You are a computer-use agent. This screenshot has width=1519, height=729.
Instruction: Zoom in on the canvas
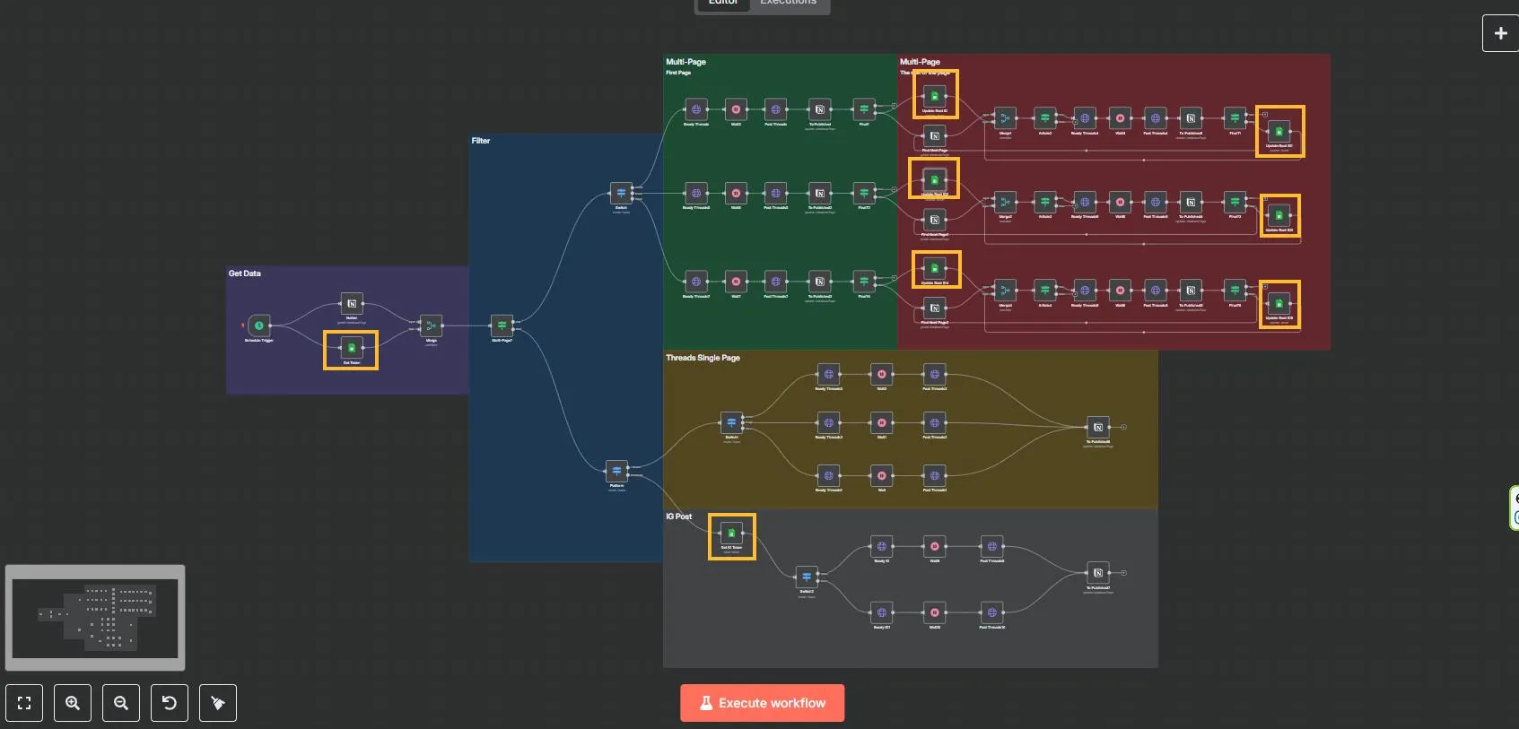click(x=73, y=703)
